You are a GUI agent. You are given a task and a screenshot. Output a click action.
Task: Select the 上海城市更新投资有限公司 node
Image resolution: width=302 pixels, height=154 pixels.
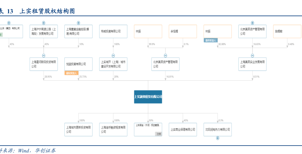[x=78, y=129]
